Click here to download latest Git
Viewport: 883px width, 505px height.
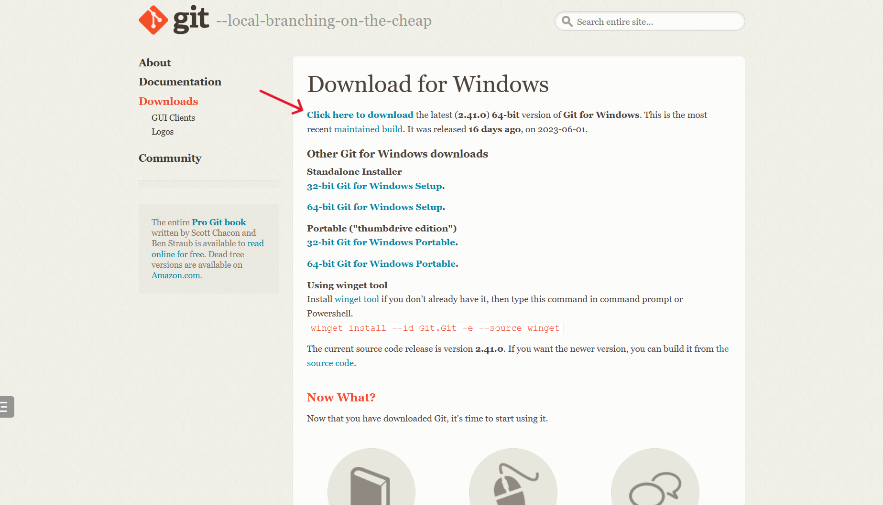pos(360,115)
